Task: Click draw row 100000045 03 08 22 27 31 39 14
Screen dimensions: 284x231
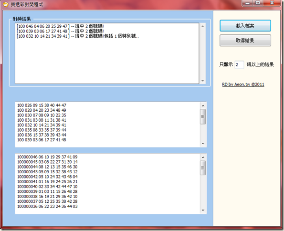Action: click(x=47, y=162)
